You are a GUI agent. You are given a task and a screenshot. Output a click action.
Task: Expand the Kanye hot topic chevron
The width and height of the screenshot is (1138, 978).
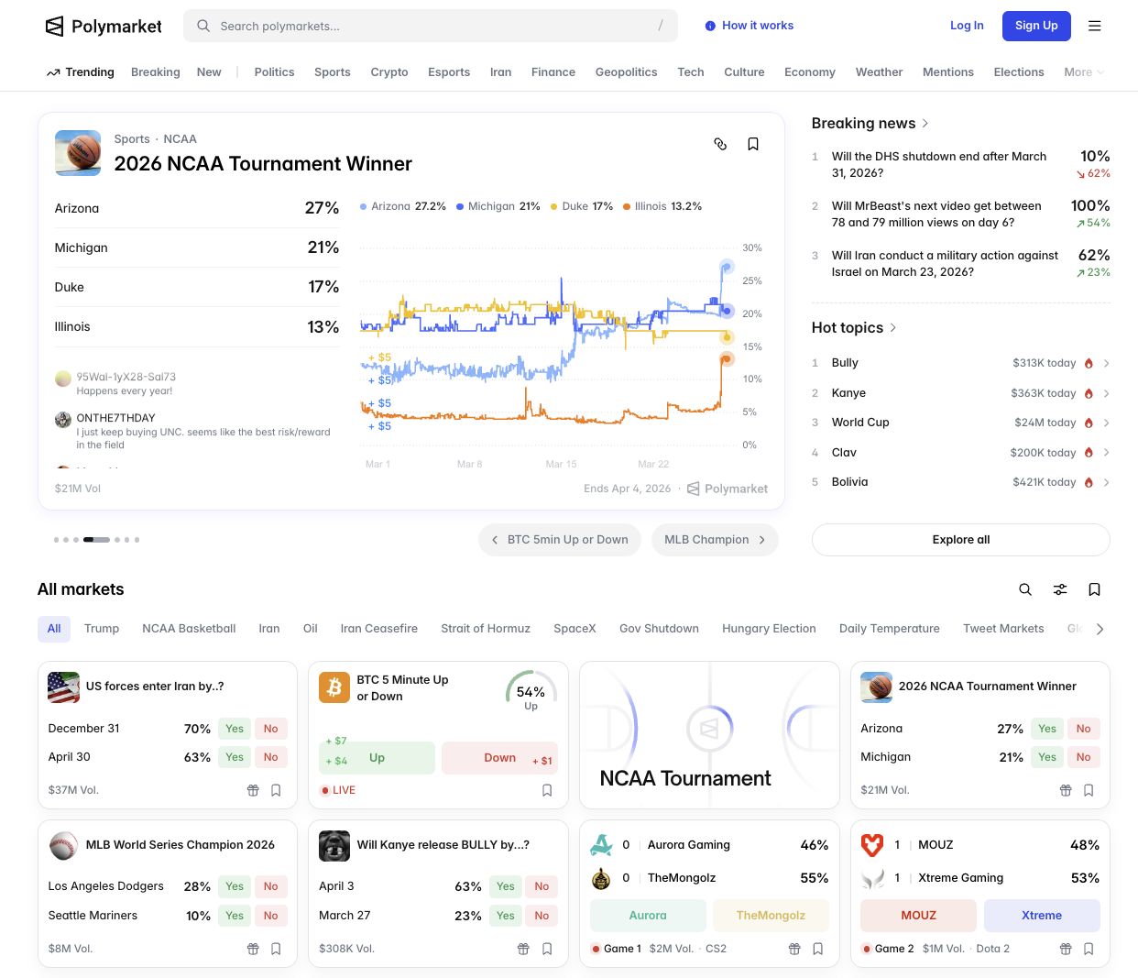[1106, 393]
